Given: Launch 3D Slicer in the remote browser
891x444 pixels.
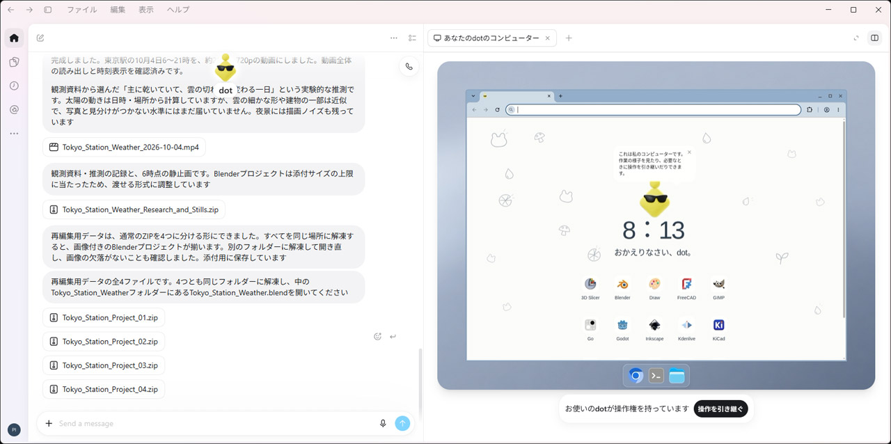Looking at the screenshot, I should coord(590,288).
